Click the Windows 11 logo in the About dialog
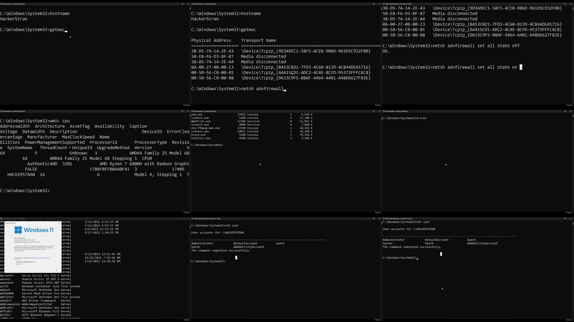 pos(34,230)
